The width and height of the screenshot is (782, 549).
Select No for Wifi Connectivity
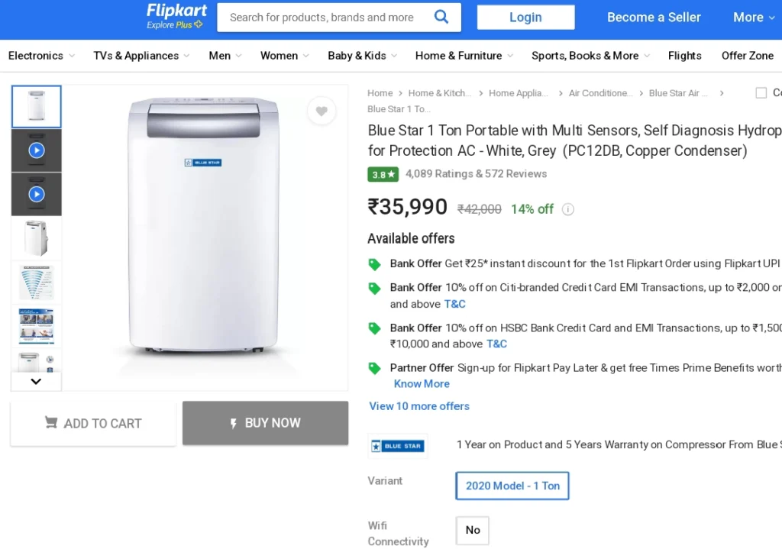pos(472,530)
